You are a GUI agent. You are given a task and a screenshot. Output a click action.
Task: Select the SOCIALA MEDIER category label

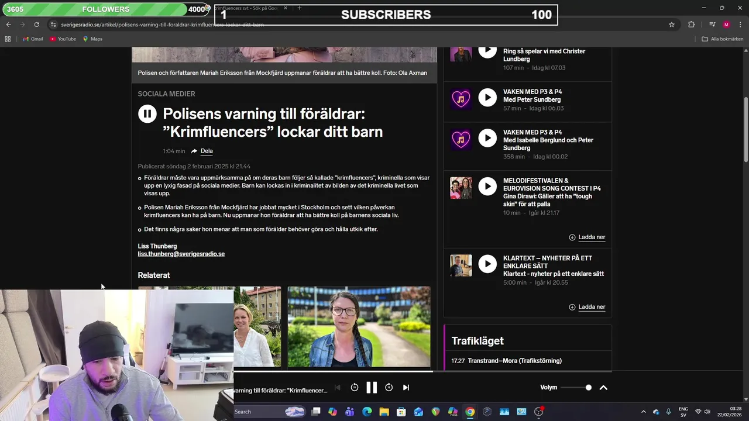(x=167, y=94)
